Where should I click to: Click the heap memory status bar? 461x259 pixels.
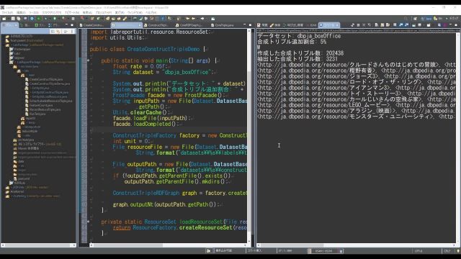coord(323,251)
